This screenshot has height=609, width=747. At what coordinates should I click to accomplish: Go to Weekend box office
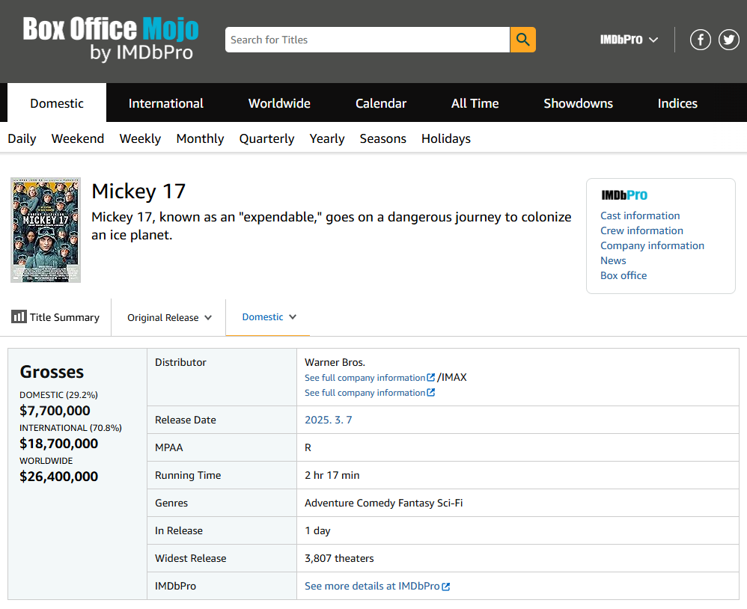(x=78, y=138)
